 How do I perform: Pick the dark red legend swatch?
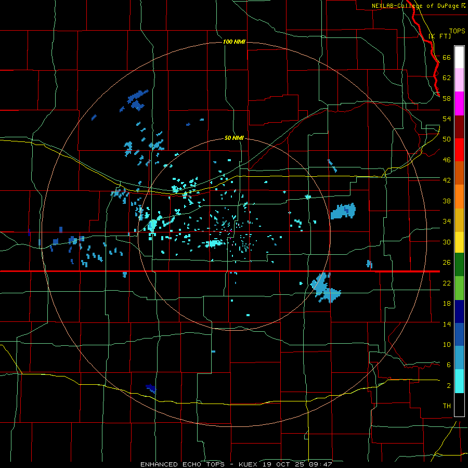pos(459,127)
